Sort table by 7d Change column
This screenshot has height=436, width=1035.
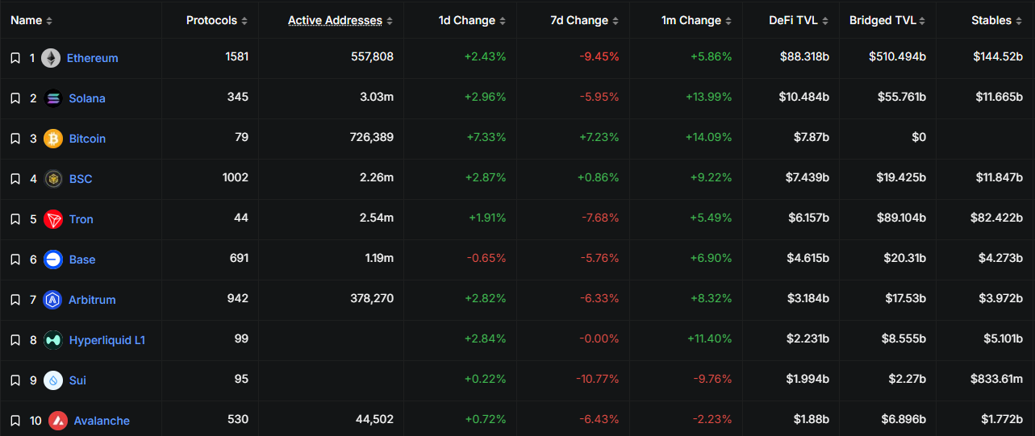585,20
